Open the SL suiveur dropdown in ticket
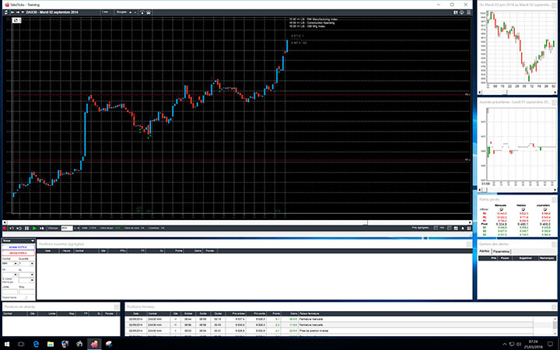This screenshot has width=560, height=350. (32, 280)
